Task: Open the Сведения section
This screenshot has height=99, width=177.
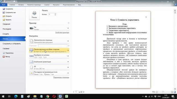Action: 6,24
